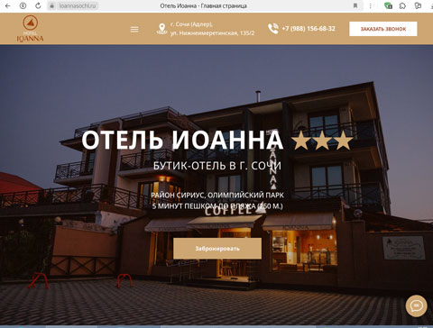This screenshot has height=328, width=433.
Task: Open the extensions puzzle icon
Action: 402,5
